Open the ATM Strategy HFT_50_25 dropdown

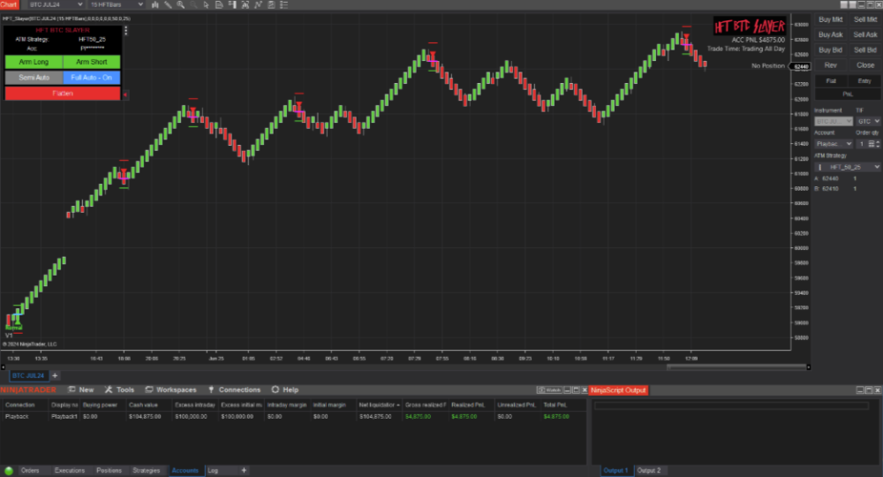pyautogui.click(x=848, y=167)
